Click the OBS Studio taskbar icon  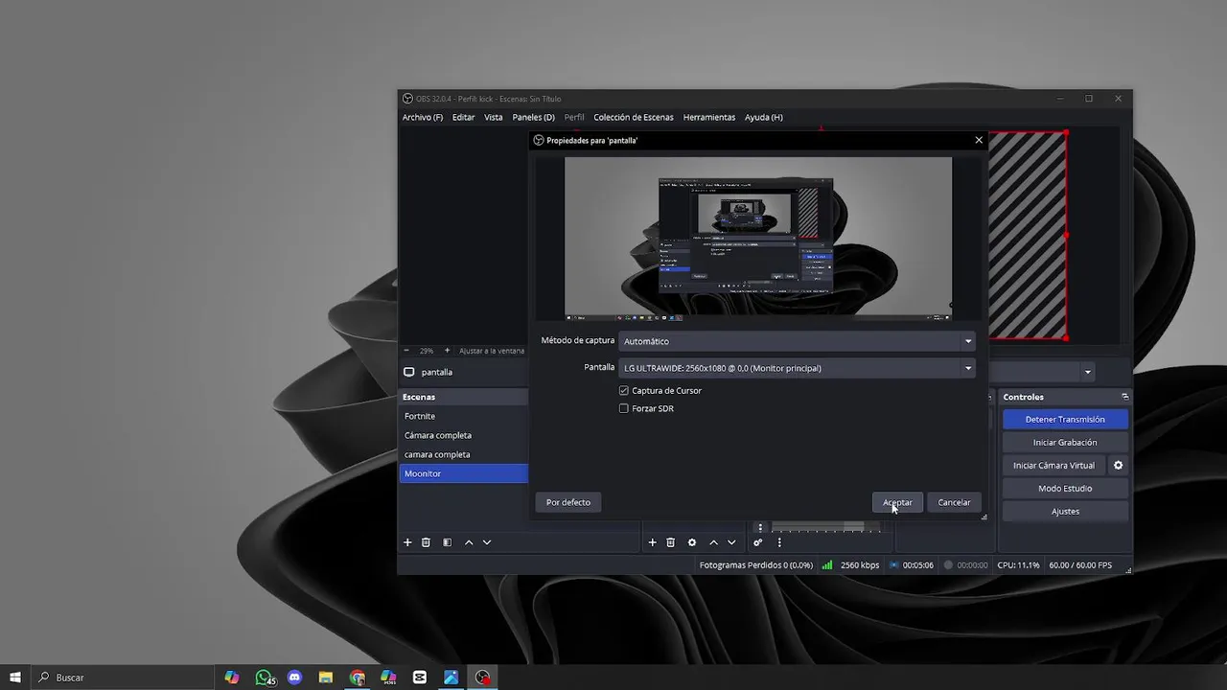pyautogui.click(x=483, y=678)
